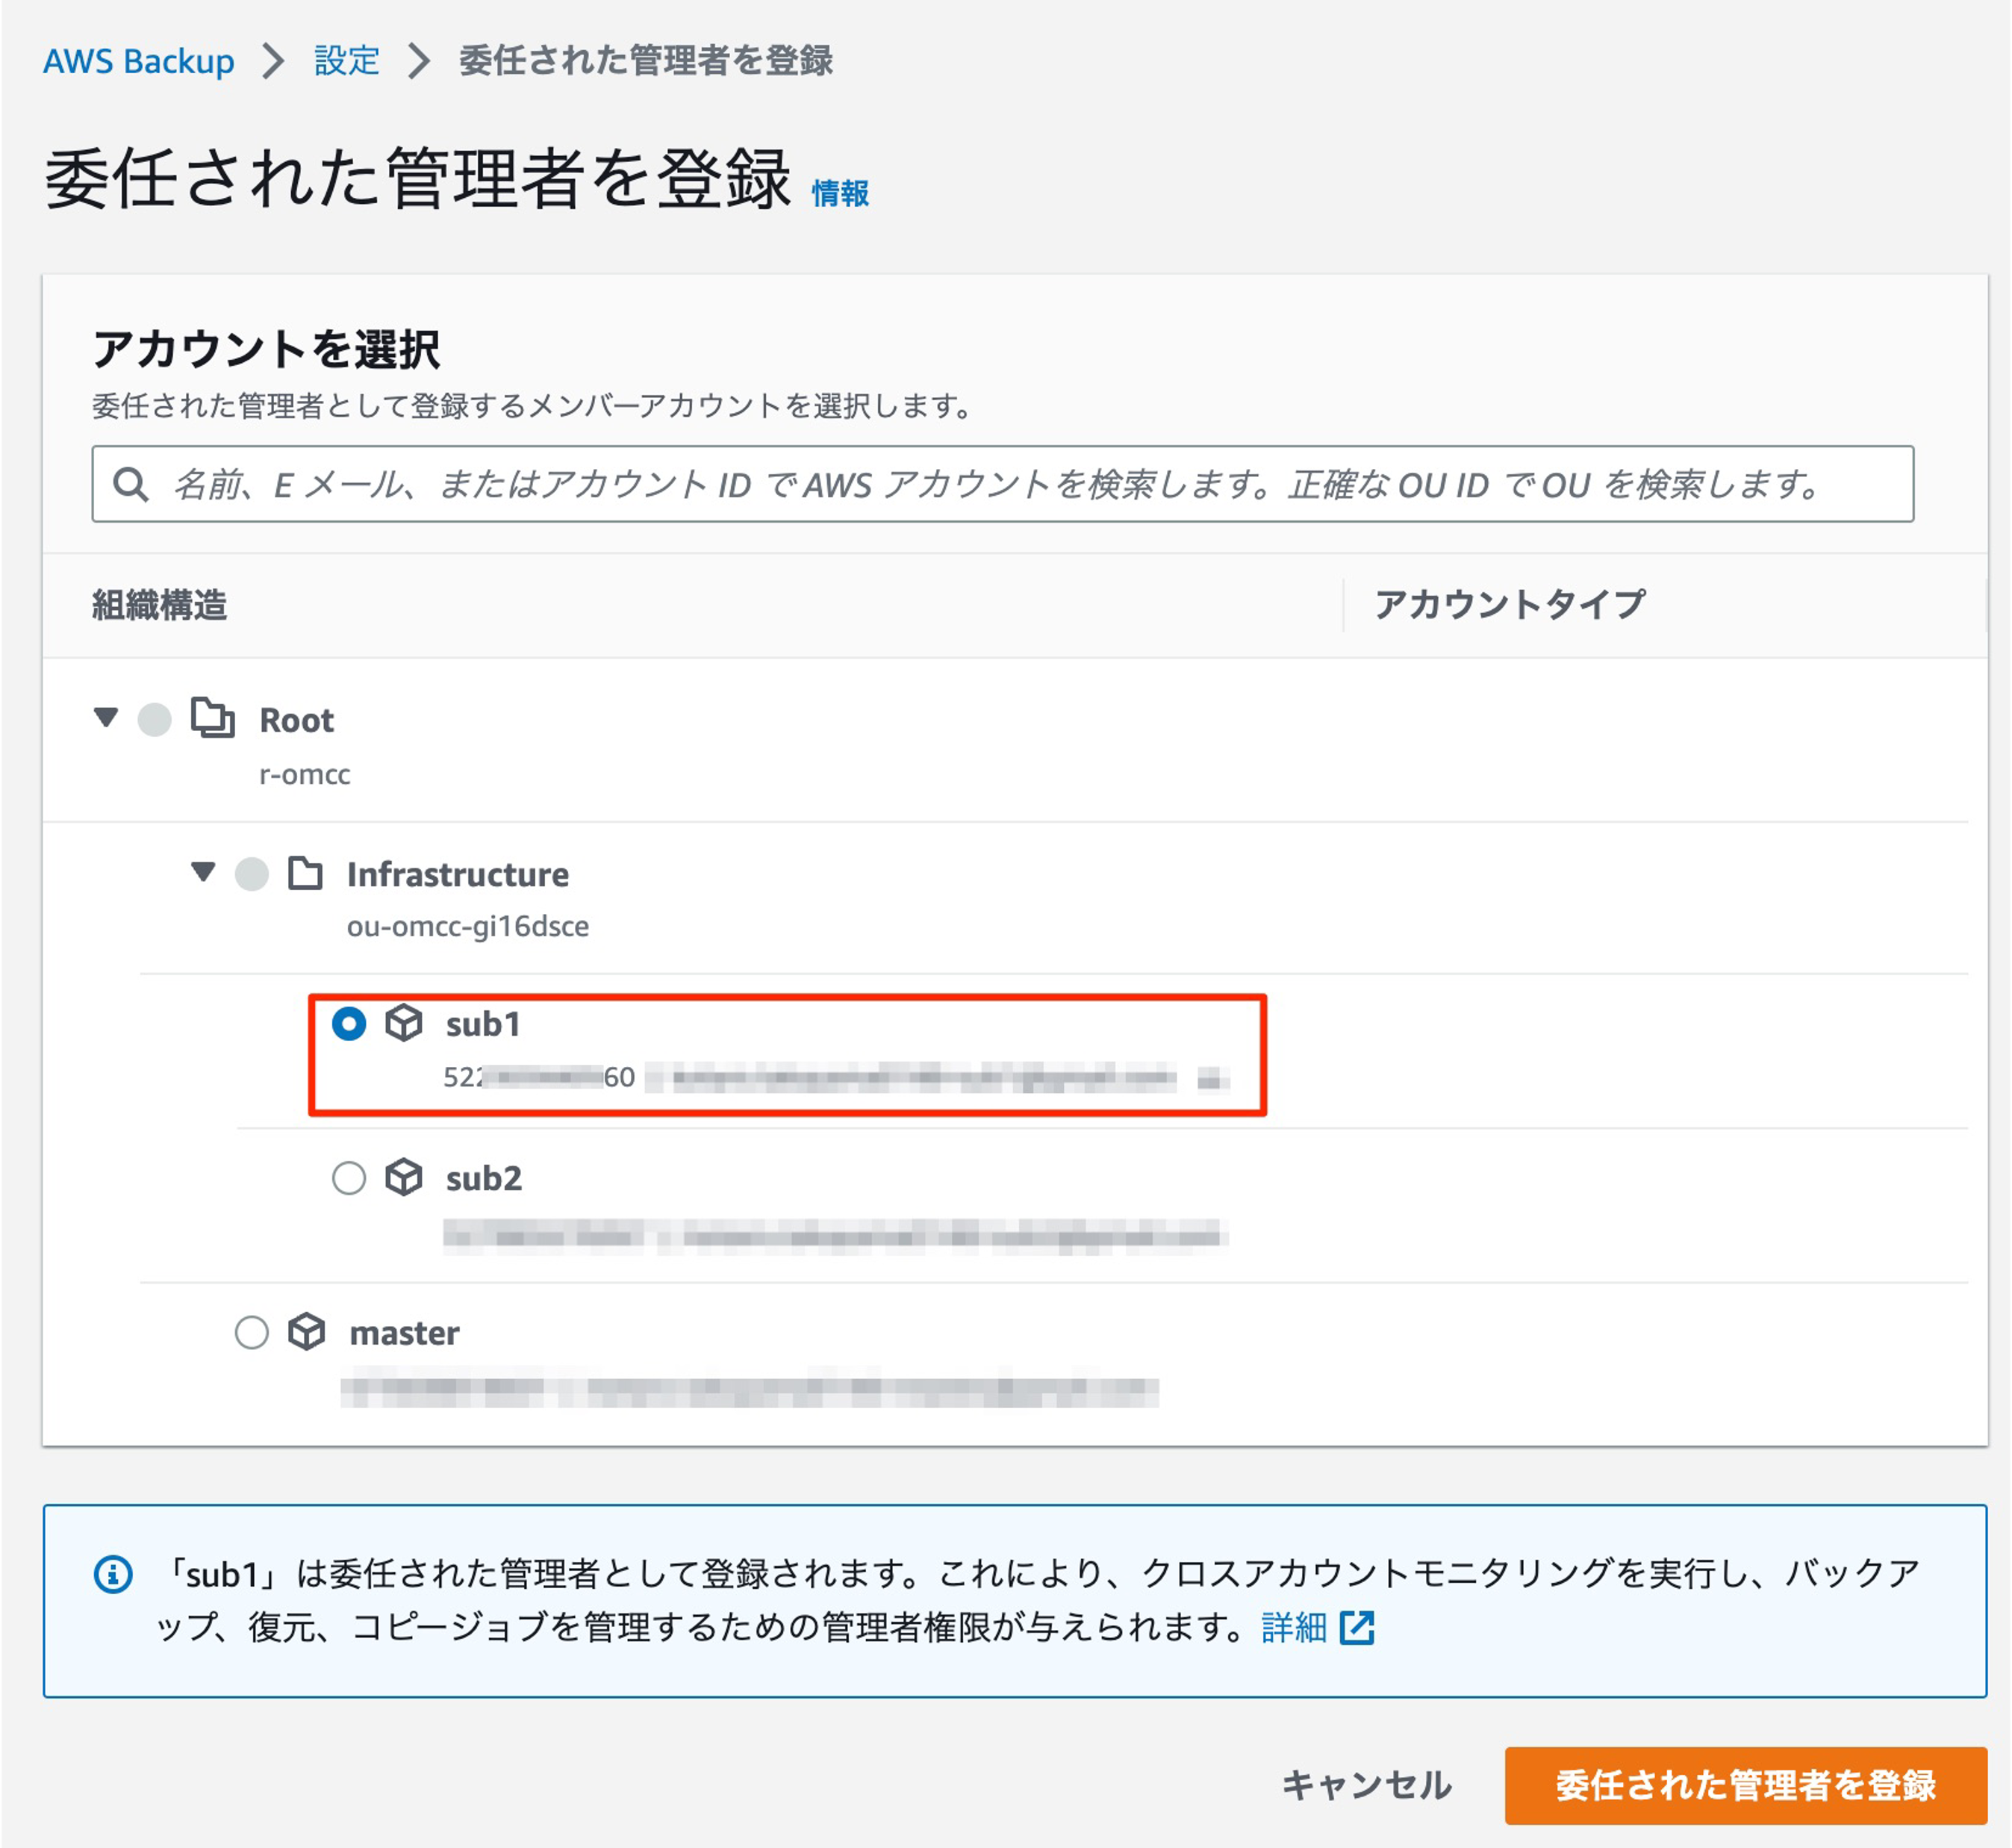The image size is (2012, 1848).
Task: Click the ou-omcc-gi16dsce OU ID text
Action: (x=468, y=926)
